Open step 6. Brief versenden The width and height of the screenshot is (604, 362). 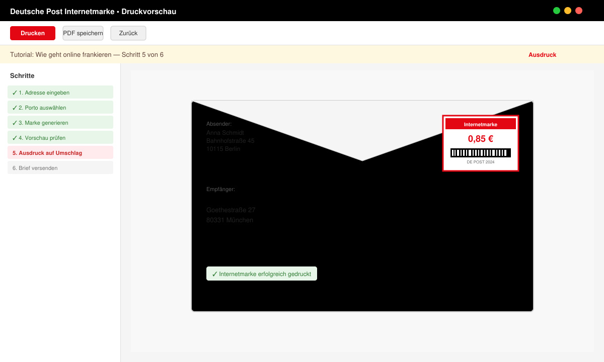[x=60, y=168]
